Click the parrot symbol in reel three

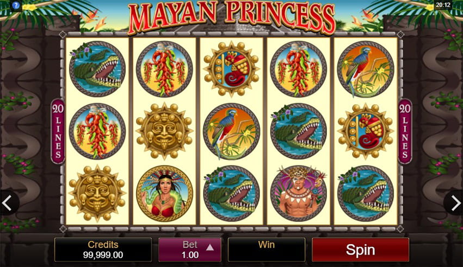click(232, 131)
